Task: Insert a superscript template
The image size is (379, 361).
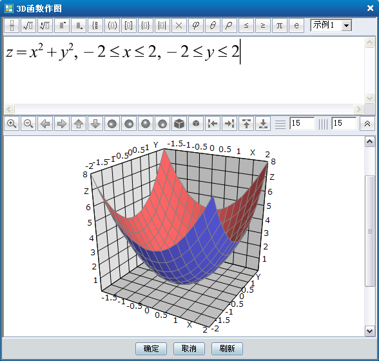Action: (62, 25)
